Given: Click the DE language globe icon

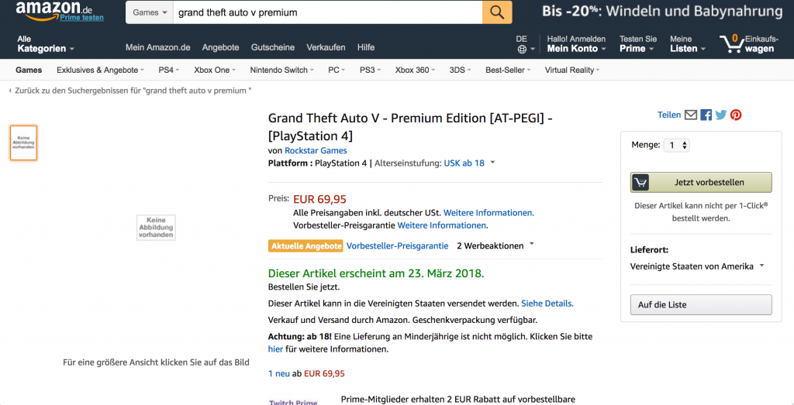Looking at the screenshot, I should 522,49.
